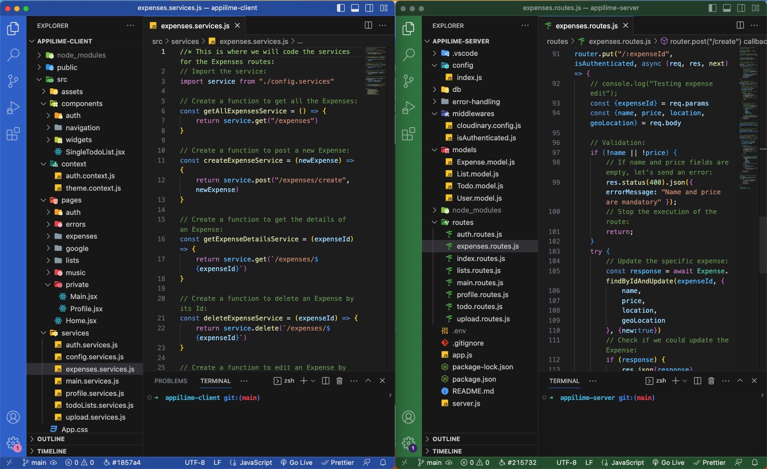This screenshot has width=767, height=469.
Task: Open Manage gear in appilime-client window
Action: 13,443
